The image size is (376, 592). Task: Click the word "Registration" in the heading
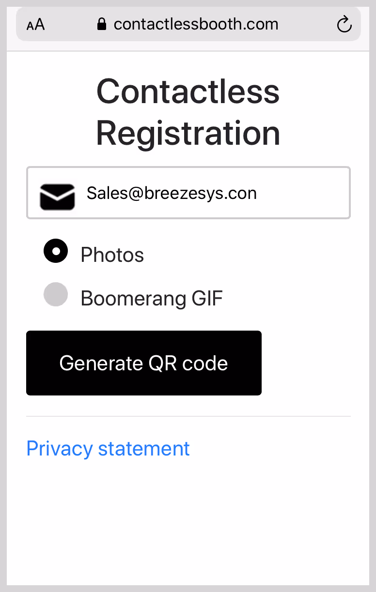click(x=188, y=133)
